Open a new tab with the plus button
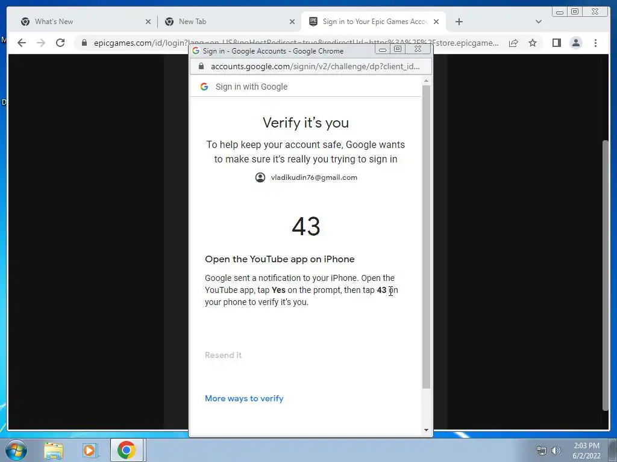This screenshot has height=462, width=617. [459, 22]
